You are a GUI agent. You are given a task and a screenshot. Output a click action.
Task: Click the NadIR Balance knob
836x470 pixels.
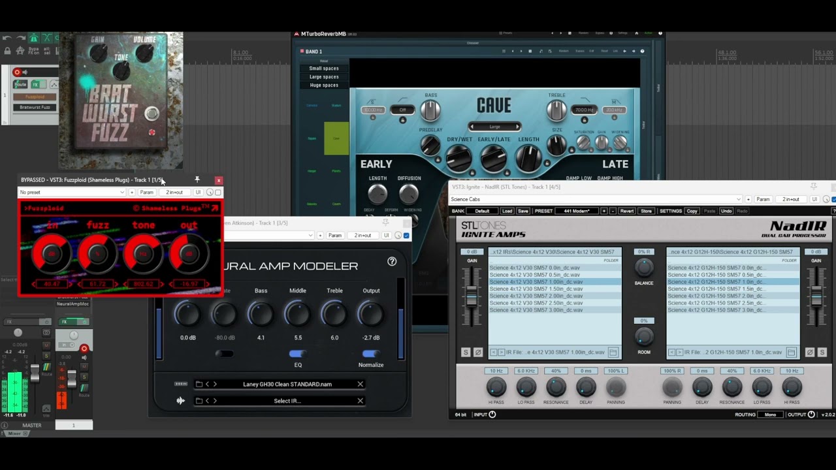tap(644, 267)
